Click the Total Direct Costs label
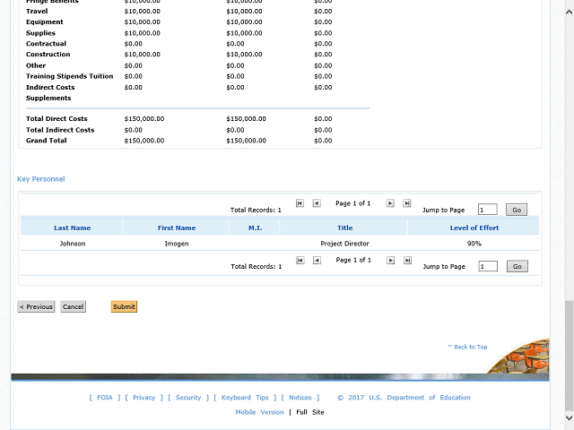This screenshot has height=430, width=574. click(x=57, y=118)
